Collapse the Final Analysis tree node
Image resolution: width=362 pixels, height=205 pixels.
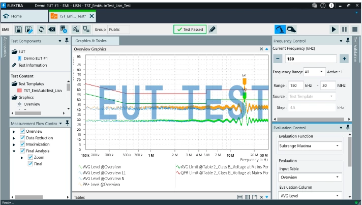point(14,151)
